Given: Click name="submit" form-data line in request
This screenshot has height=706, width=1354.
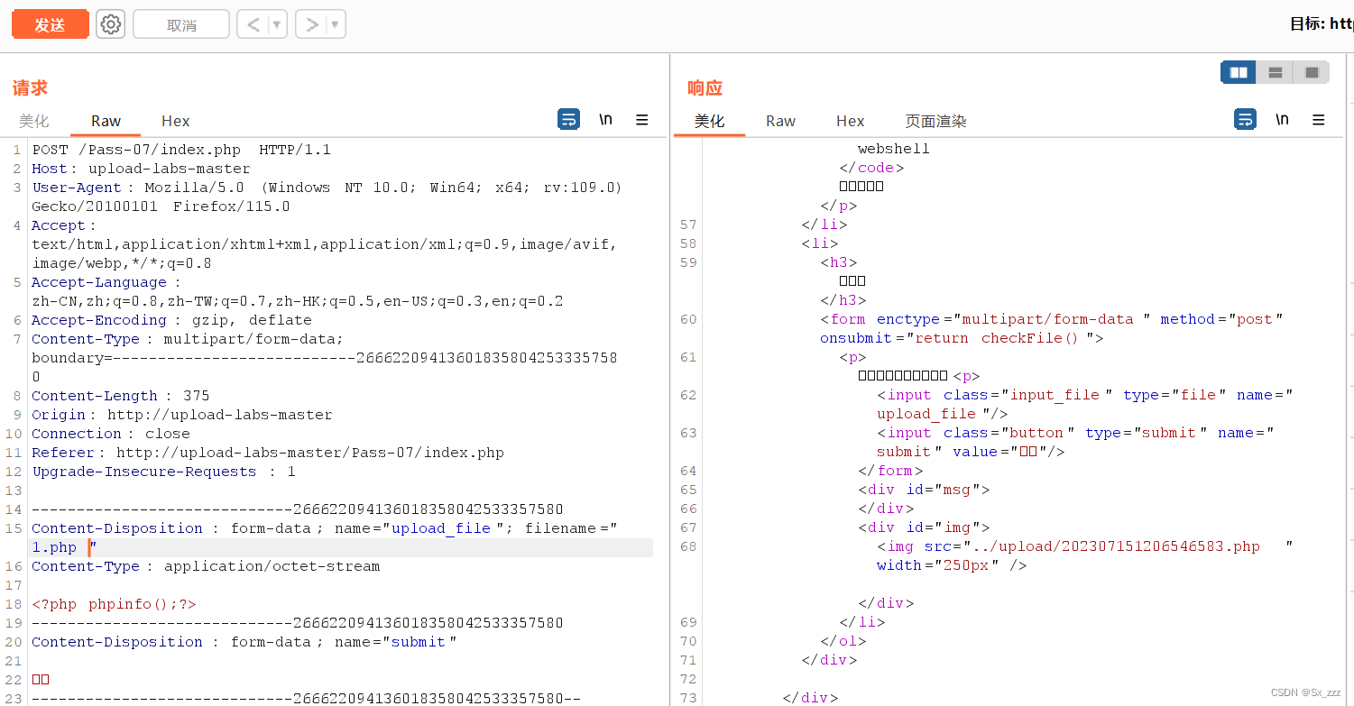Looking at the screenshot, I should [x=244, y=642].
